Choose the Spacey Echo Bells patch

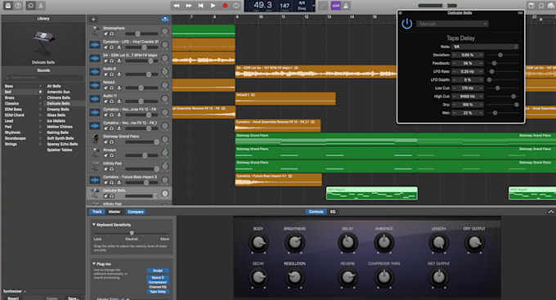coord(62,144)
